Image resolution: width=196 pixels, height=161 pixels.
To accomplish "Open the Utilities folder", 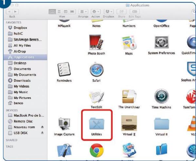I will click(97, 124).
